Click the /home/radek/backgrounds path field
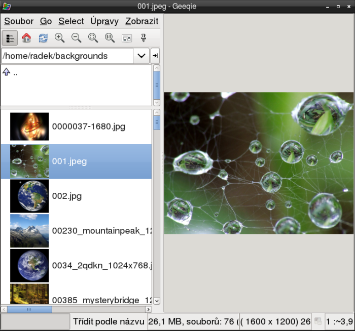Image resolution: width=355 pixels, height=331 pixels. coord(66,56)
